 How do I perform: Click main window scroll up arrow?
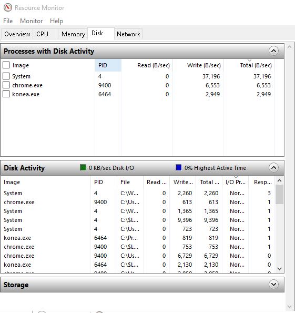(x=289, y=47)
